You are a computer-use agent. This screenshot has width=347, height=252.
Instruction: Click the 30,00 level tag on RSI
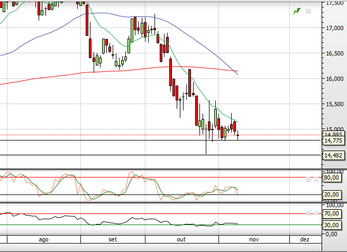click(x=331, y=225)
